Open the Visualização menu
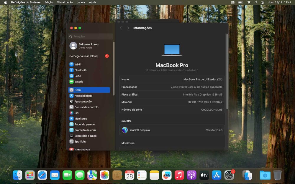The height and width of the screenshot is (184, 295). click(65, 2)
